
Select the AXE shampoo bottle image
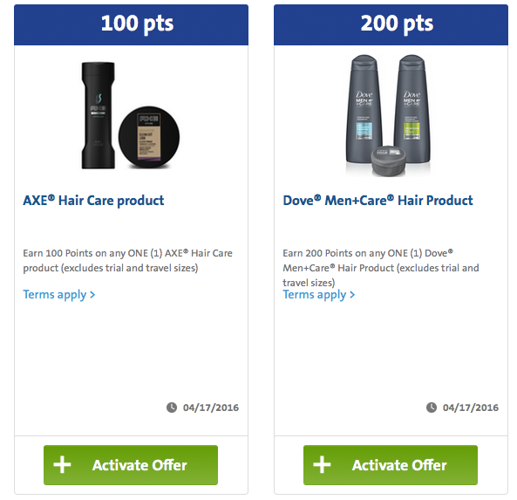tap(99, 115)
